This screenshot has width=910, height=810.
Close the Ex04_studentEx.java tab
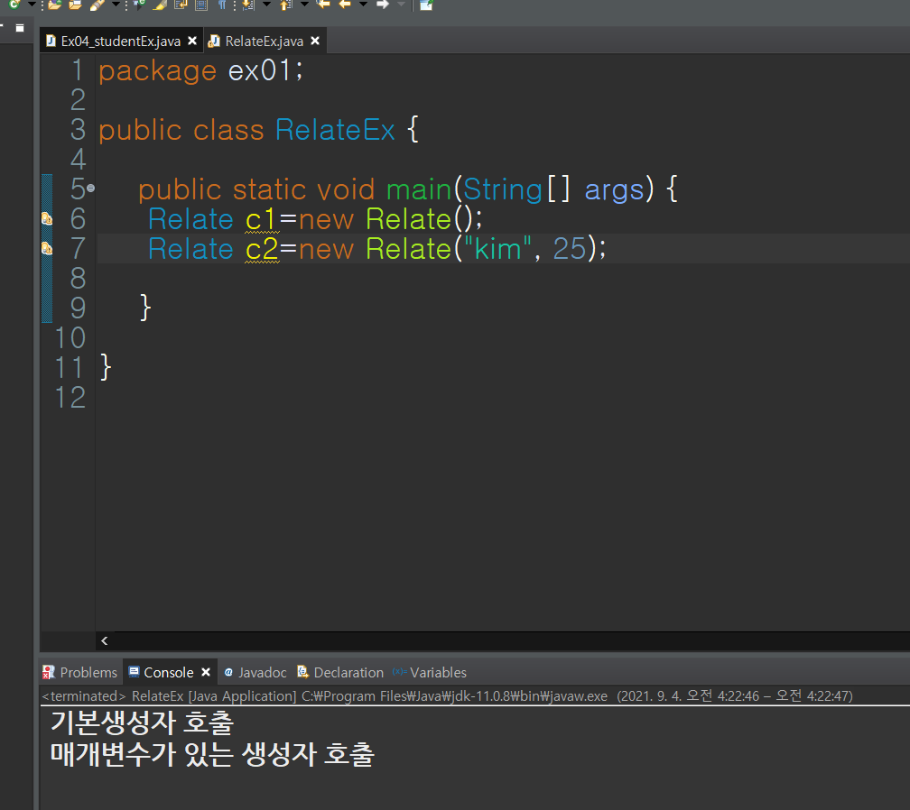192,41
